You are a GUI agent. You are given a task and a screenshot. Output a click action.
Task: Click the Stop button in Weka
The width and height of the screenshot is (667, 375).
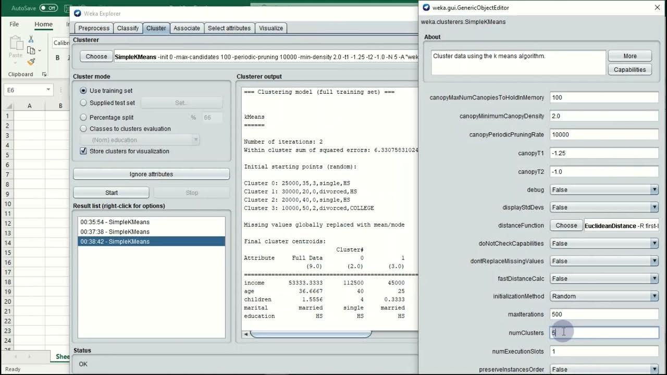pos(192,193)
